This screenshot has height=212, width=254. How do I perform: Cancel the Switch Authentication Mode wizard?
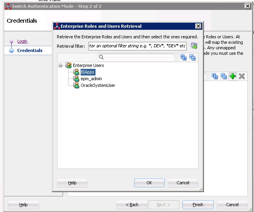(x=232, y=205)
